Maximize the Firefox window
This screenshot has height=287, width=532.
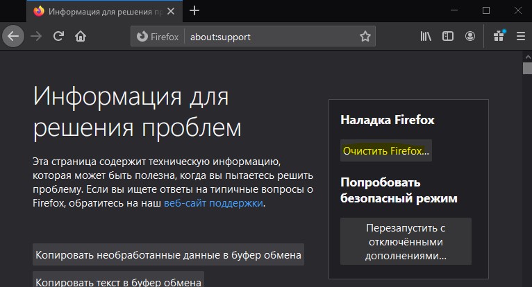point(486,10)
